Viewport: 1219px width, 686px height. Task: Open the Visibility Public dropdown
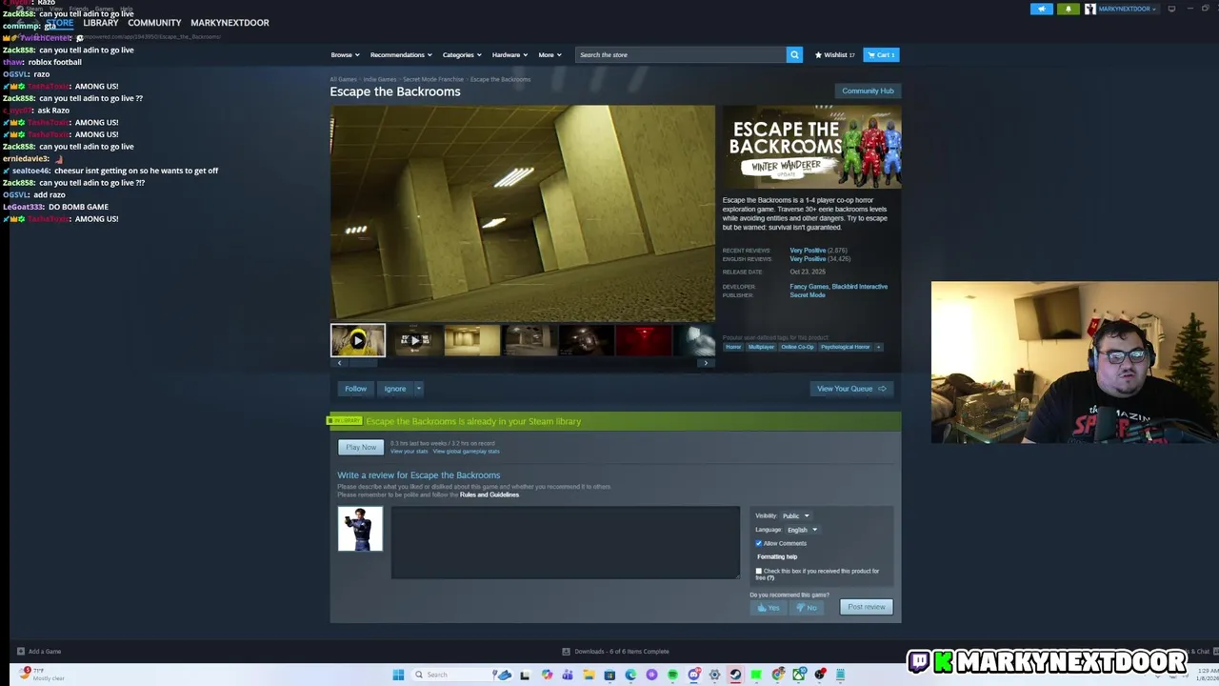pyautogui.click(x=795, y=515)
